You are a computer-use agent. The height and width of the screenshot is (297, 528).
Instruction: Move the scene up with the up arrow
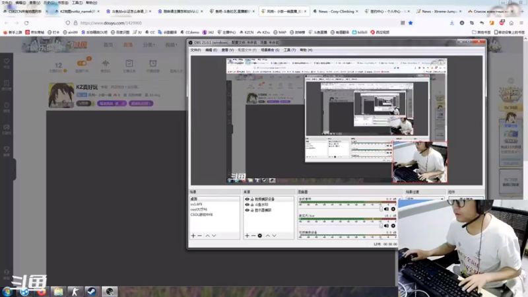208,236
